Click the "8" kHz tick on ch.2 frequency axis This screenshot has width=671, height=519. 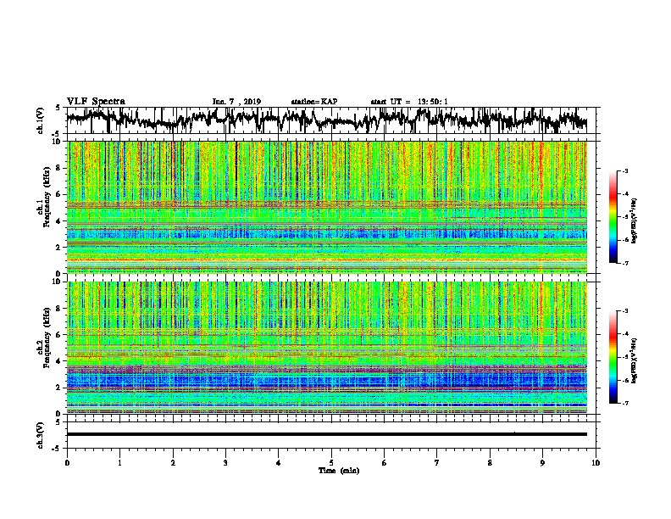(x=60, y=309)
